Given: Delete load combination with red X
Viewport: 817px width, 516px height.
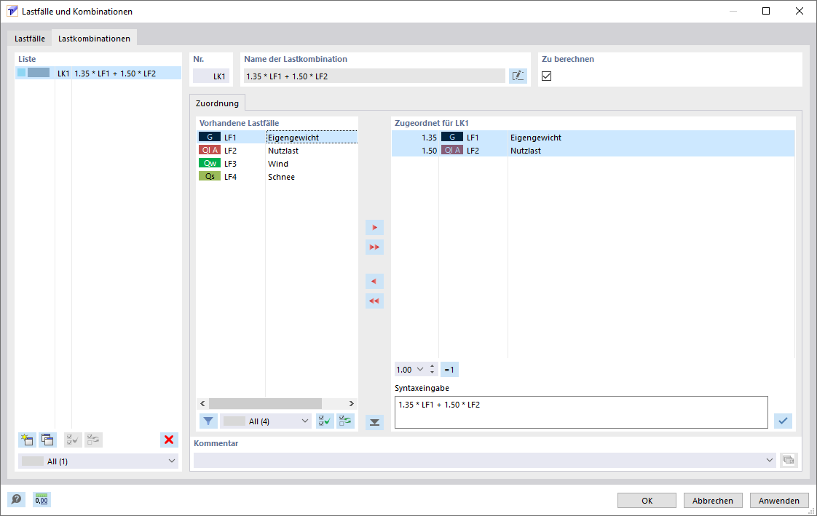Looking at the screenshot, I should [169, 440].
